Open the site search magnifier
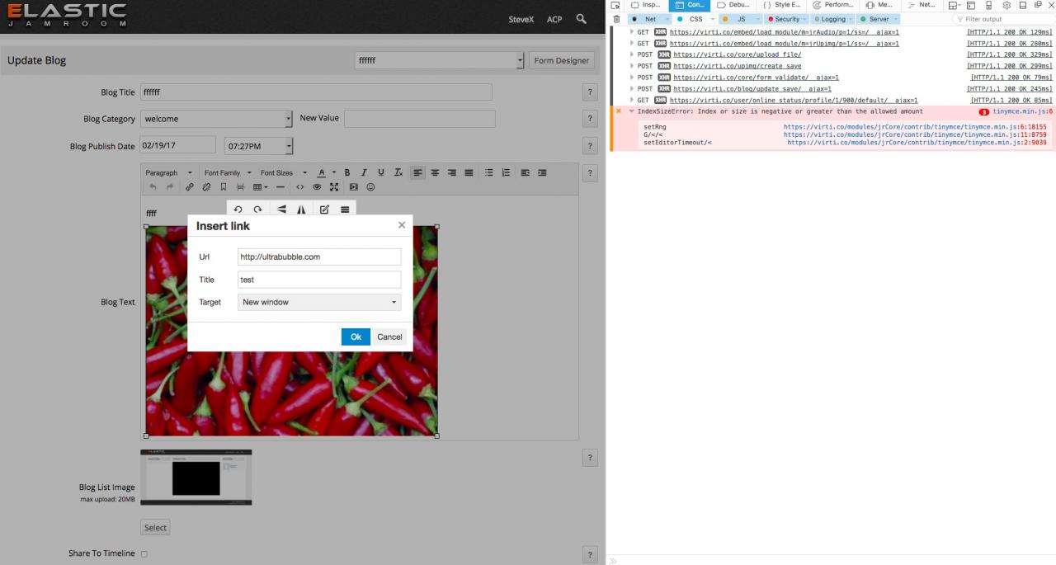 (582, 18)
